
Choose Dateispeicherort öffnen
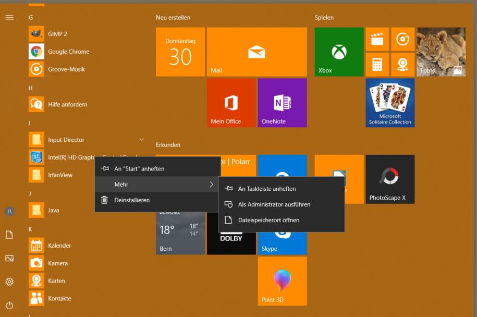(x=268, y=220)
